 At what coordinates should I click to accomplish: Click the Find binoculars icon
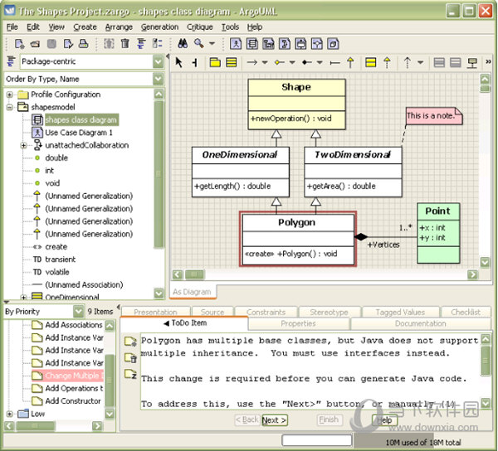[x=183, y=44]
